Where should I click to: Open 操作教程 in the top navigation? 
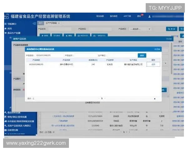[113, 16]
